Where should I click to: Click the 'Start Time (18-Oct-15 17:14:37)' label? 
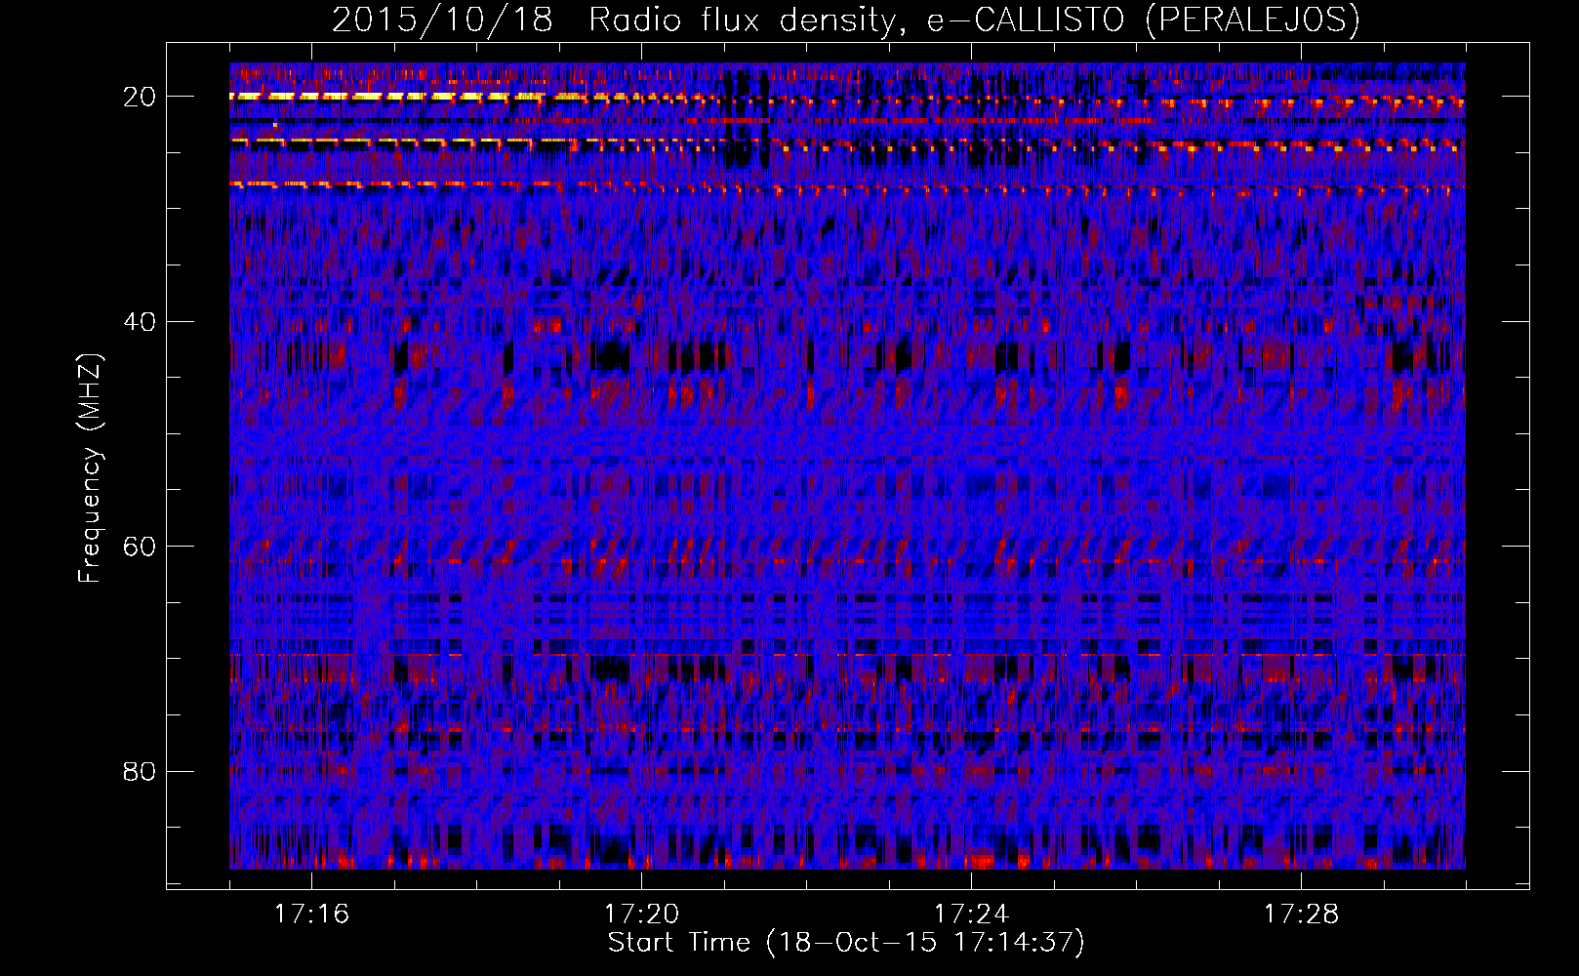pyautogui.click(x=846, y=943)
